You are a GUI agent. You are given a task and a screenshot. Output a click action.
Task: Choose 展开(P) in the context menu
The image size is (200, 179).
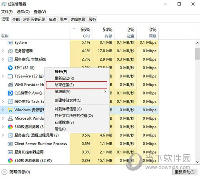click(x=77, y=72)
